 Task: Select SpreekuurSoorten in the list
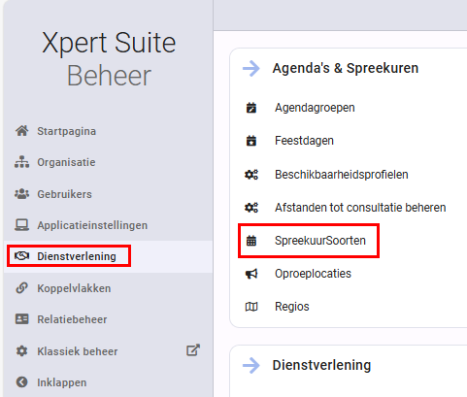pos(320,241)
